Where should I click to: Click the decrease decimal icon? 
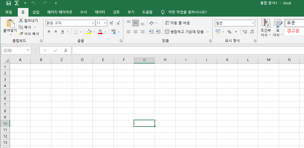click(252, 32)
